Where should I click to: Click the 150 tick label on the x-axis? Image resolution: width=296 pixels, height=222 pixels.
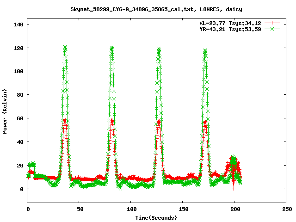pos(184,209)
